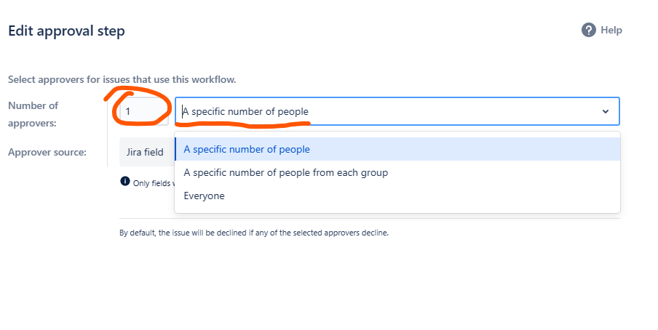658x330 pixels.
Task: Click the Only fields note text
Action: [151, 183]
